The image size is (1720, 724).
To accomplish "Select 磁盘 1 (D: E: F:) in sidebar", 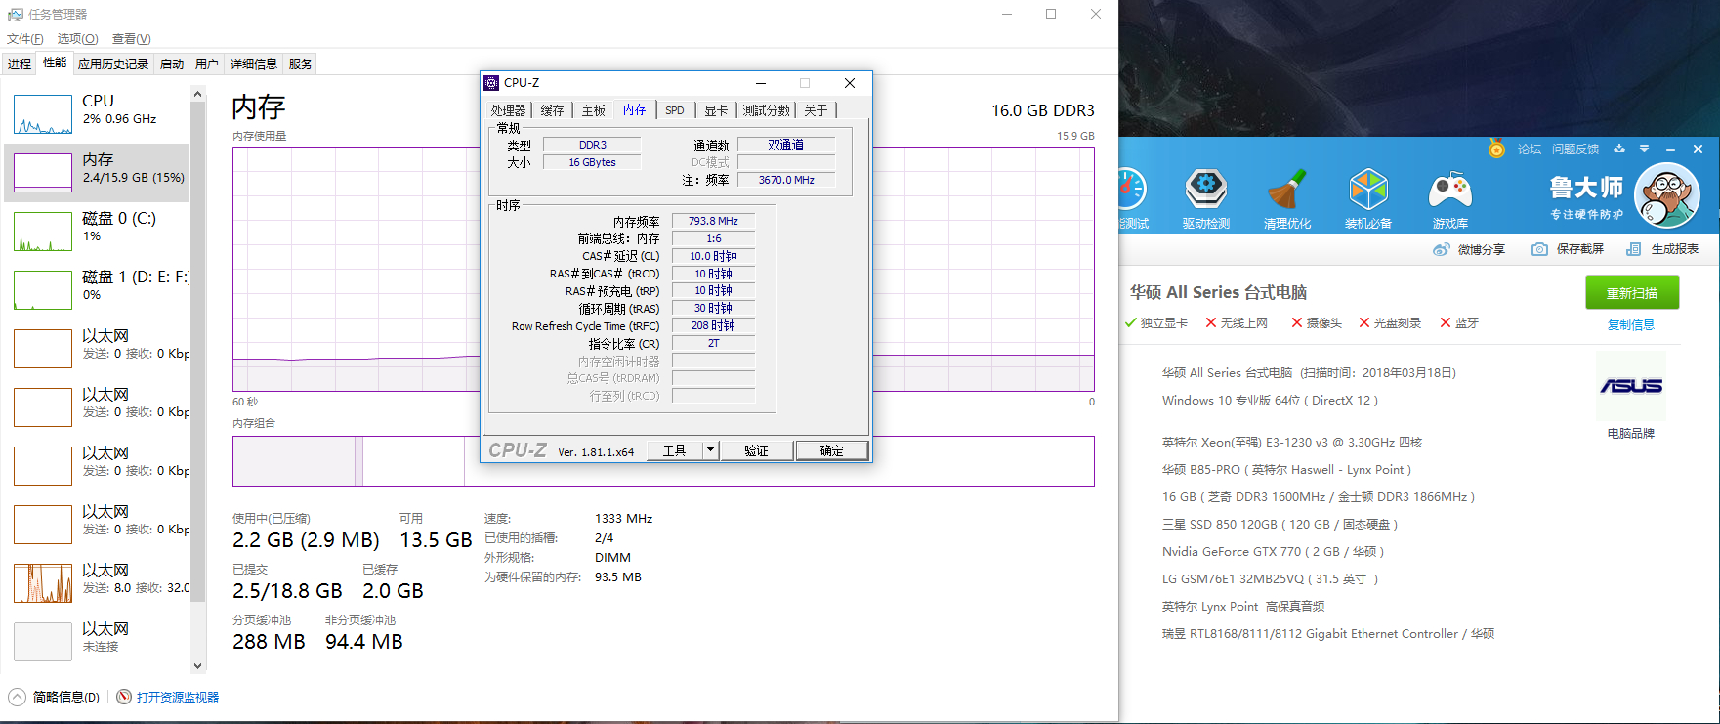I will tap(98, 289).
